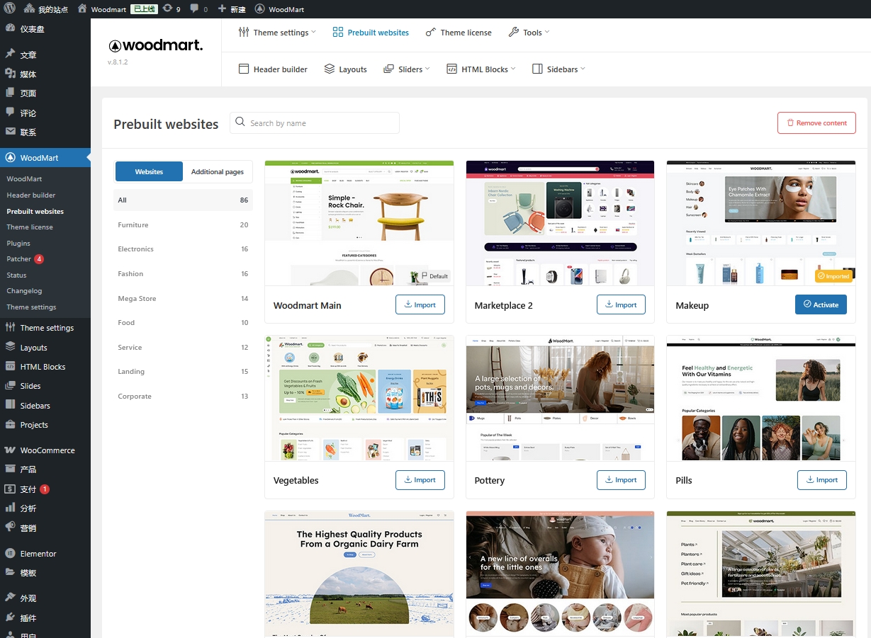
Task: Click the 分析 analytics bar chart icon
Action: (x=10, y=508)
